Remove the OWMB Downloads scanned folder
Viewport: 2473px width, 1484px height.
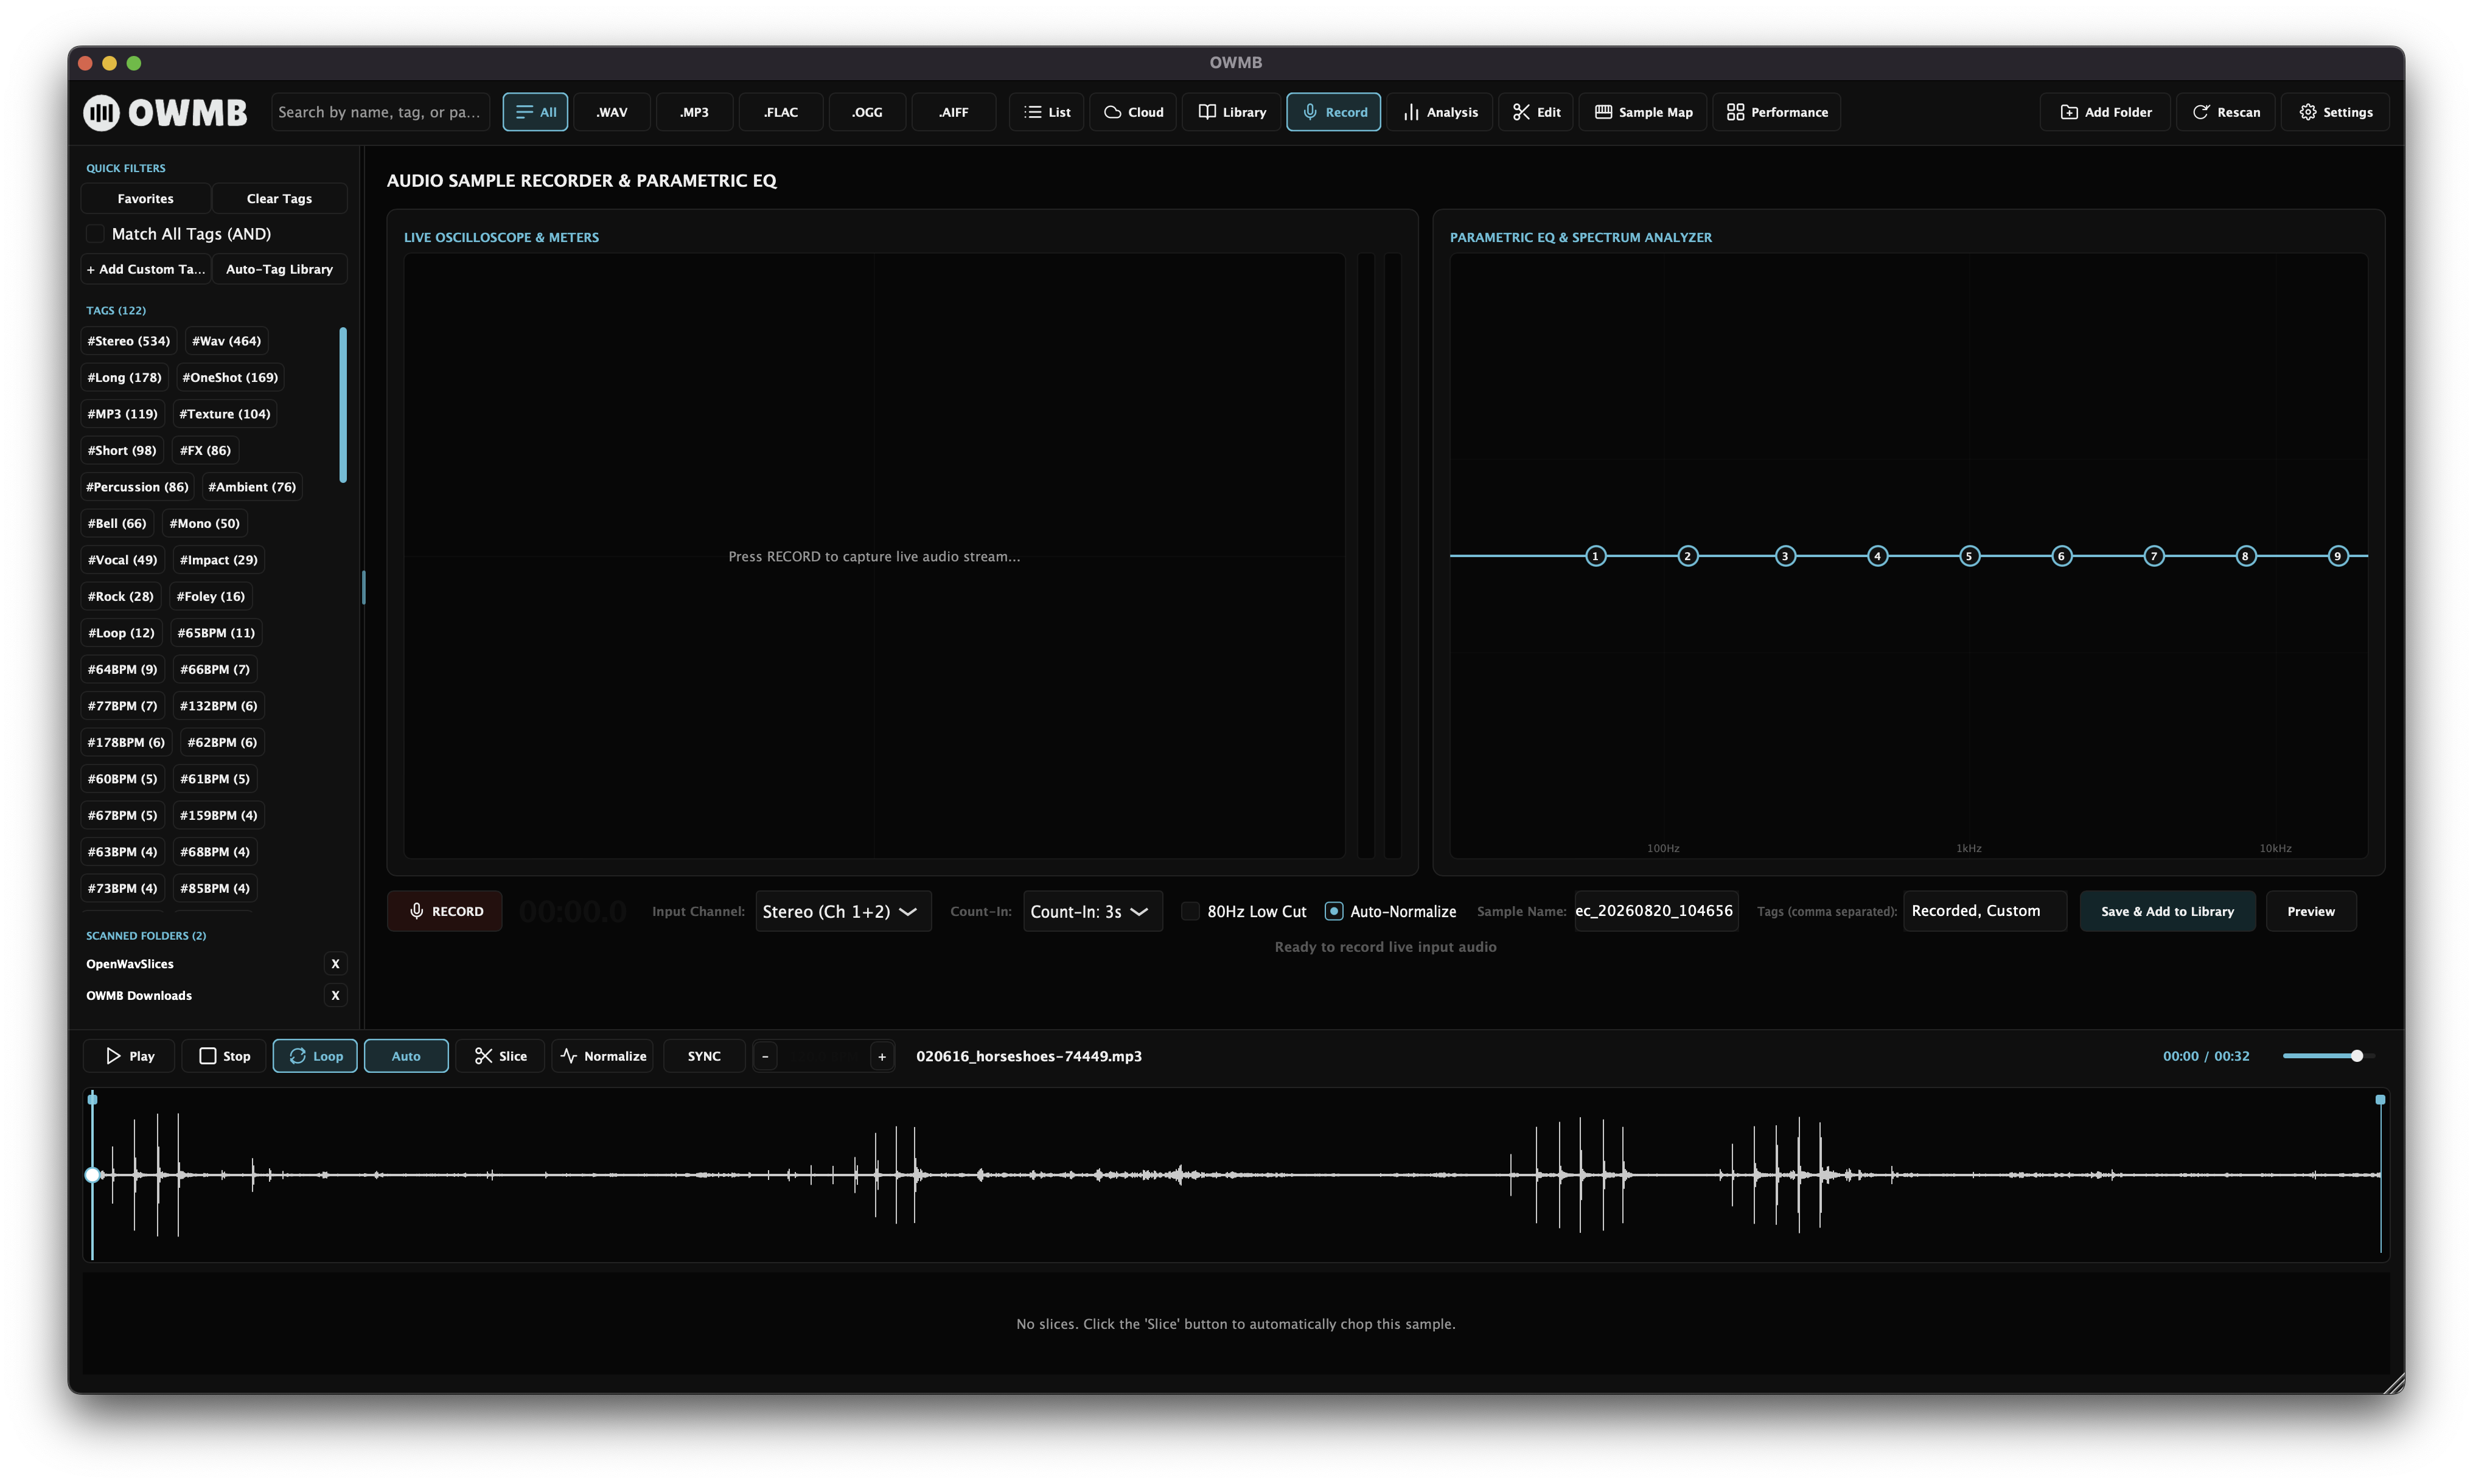click(335, 995)
